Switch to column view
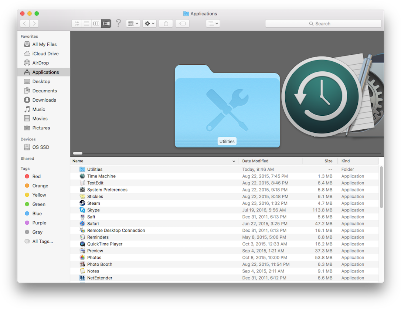Image resolution: width=401 pixels, height=309 pixels. click(96, 23)
